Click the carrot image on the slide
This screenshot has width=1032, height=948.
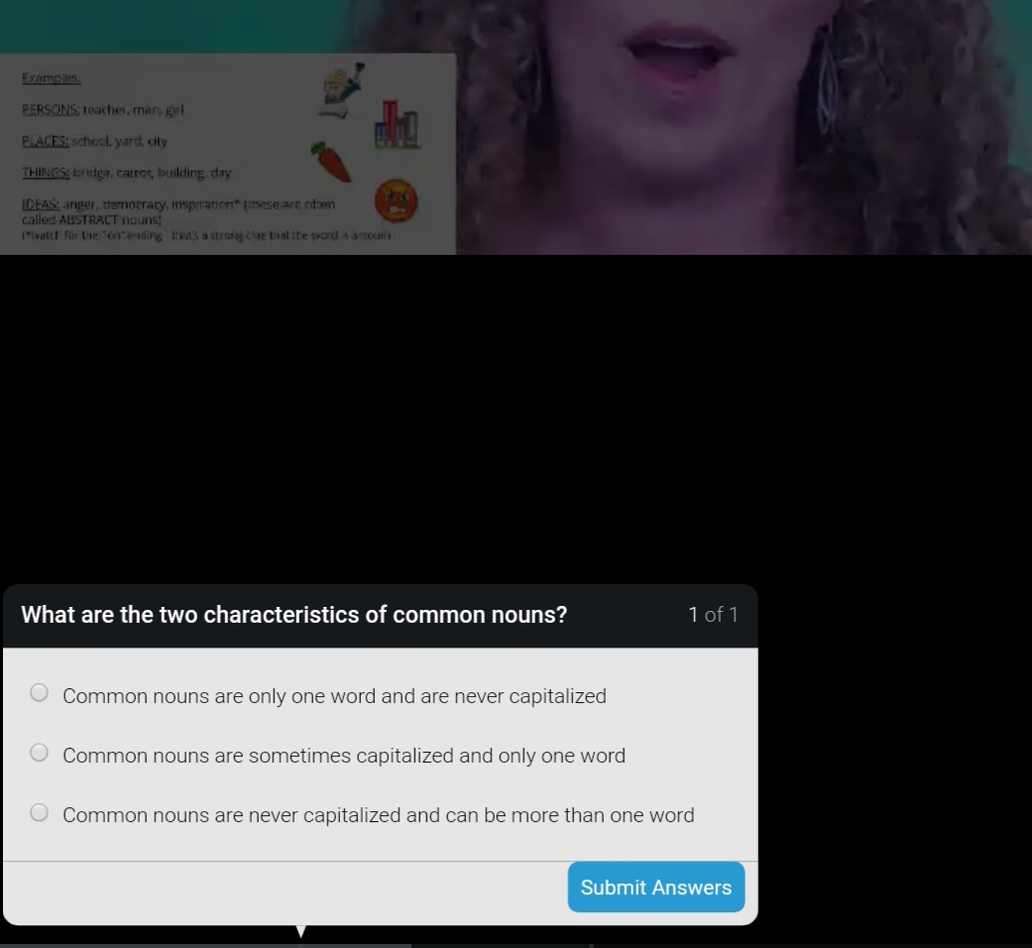point(331,162)
